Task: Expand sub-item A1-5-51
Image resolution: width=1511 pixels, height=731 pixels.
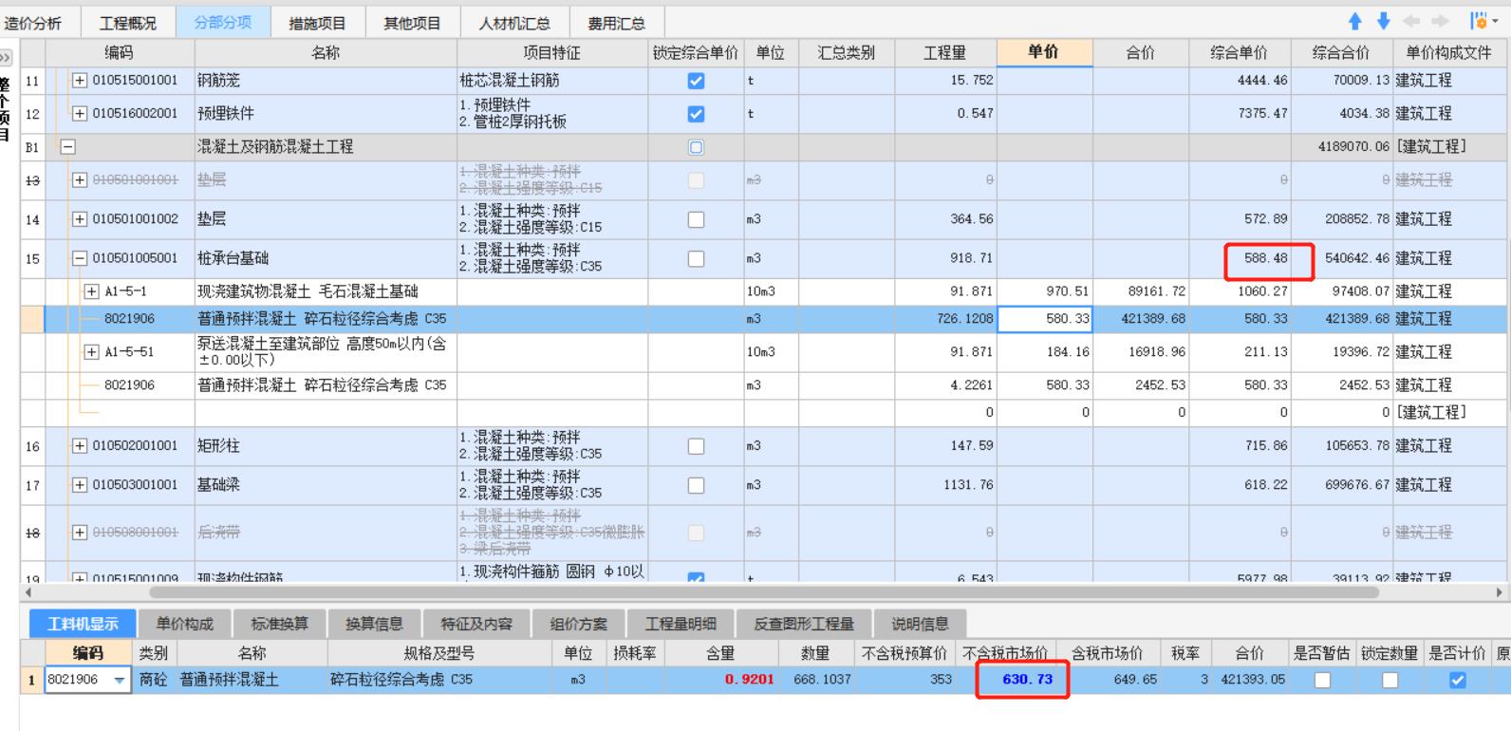Action: point(91,352)
